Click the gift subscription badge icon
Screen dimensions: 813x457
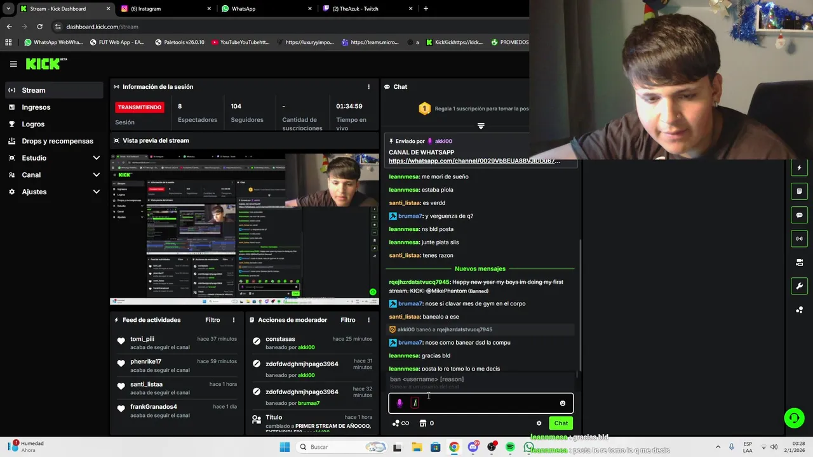pyautogui.click(x=424, y=109)
